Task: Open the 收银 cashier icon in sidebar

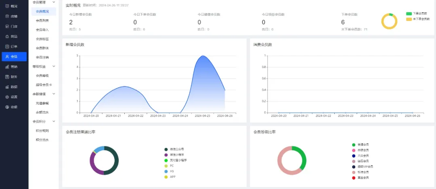Action: [7, 107]
